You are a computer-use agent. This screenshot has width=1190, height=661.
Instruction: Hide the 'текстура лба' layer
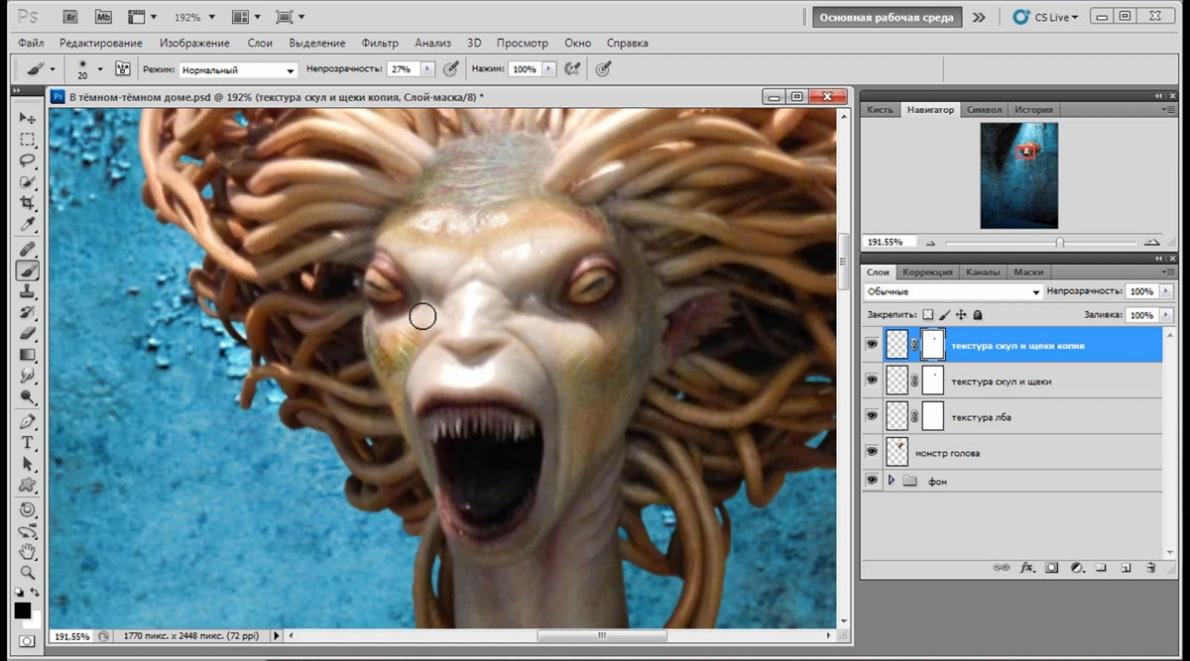coord(872,416)
